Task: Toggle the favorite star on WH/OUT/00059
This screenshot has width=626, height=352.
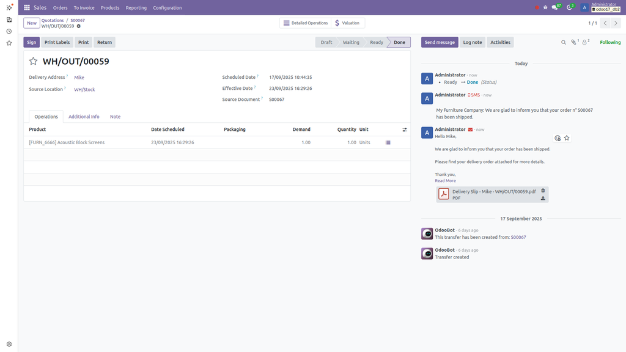Action: click(x=32, y=61)
